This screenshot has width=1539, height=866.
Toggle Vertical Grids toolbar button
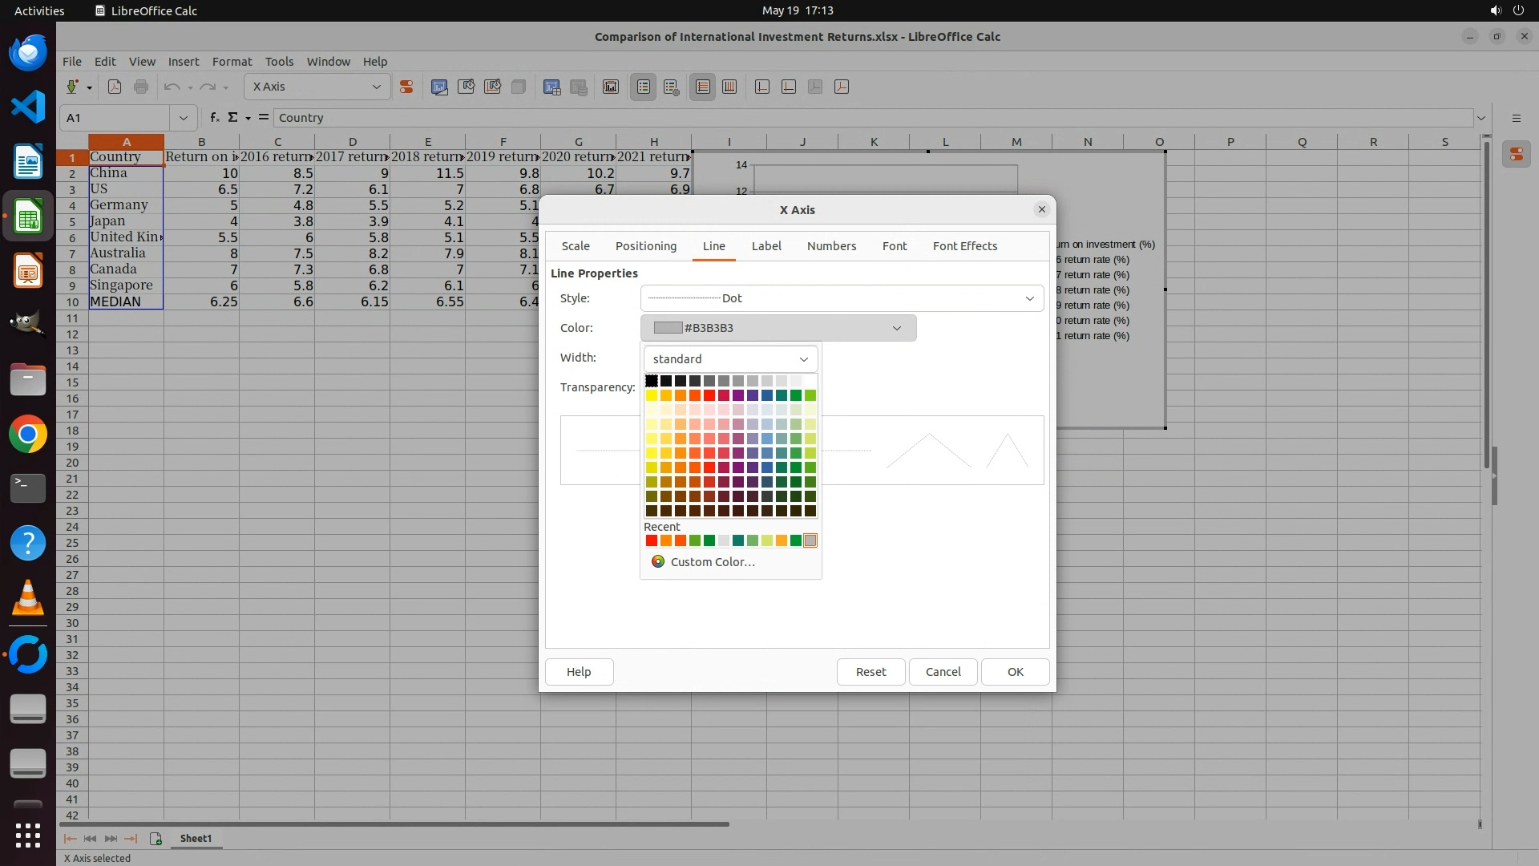(729, 87)
